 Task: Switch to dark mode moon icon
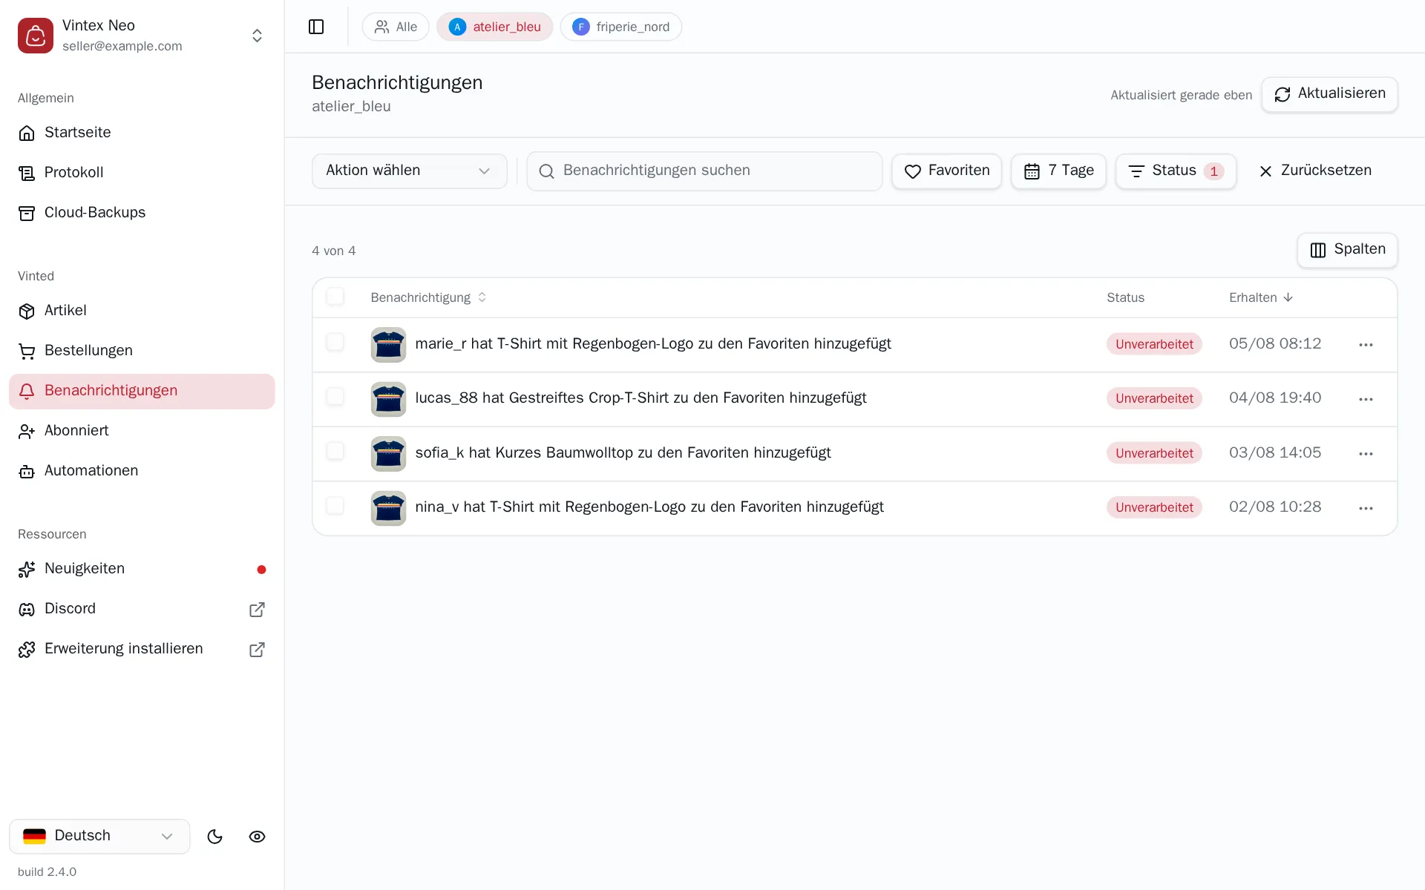pos(214,837)
